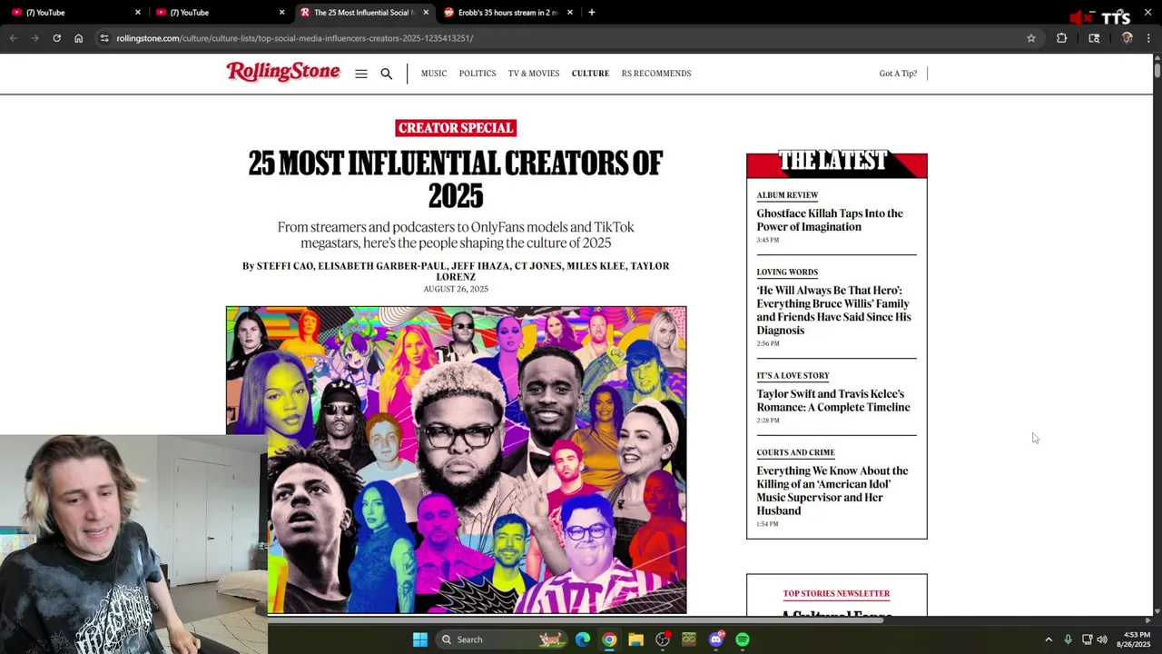The width and height of the screenshot is (1162, 654).
Task: Open the microphone tray icon
Action: (x=1068, y=639)
